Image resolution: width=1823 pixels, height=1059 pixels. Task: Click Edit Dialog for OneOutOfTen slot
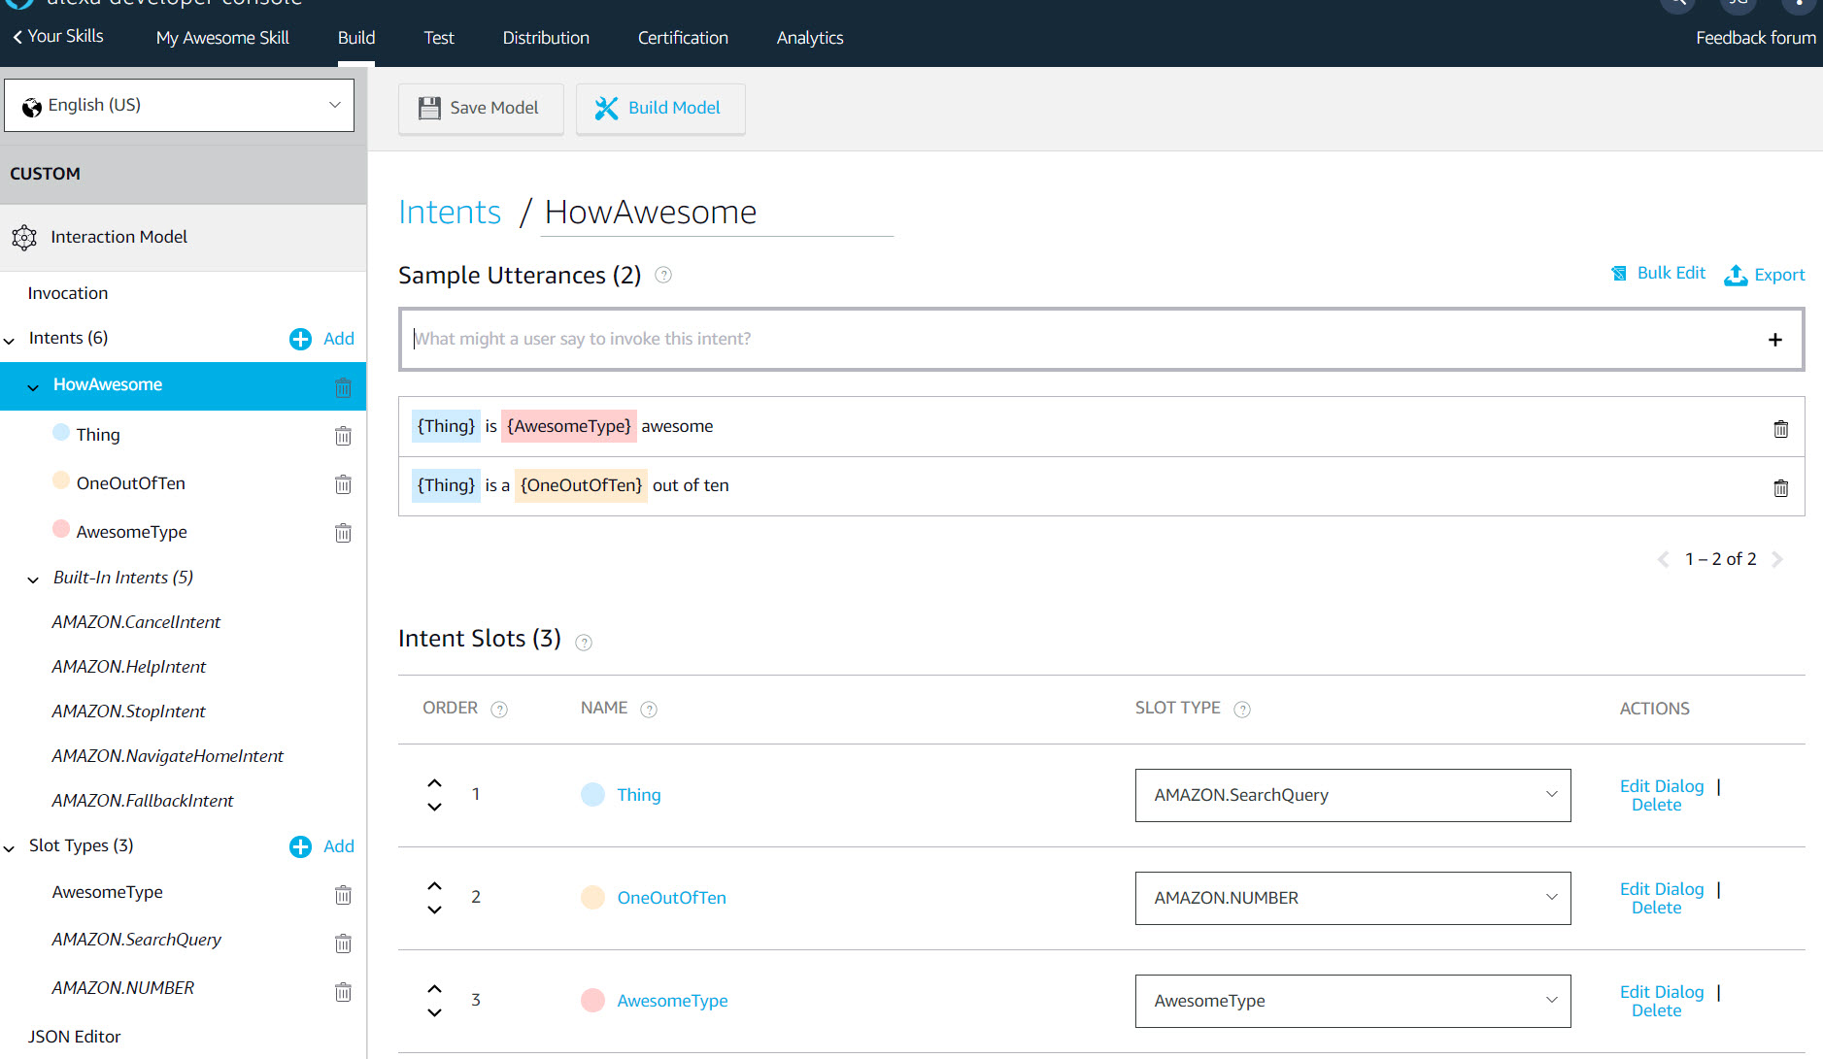1661,888
